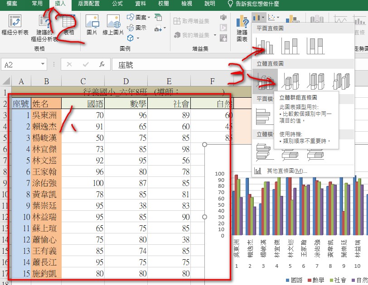368x285 pixels.
Task: Click the fx insert function icon
Action: click(102, 64)
